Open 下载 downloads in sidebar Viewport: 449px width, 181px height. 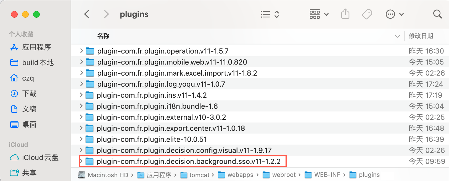(x=29, y=94)
